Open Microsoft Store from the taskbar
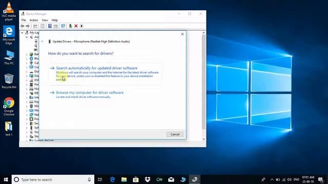This screenshot has width=328, height=184. click(x=136, y=179)
